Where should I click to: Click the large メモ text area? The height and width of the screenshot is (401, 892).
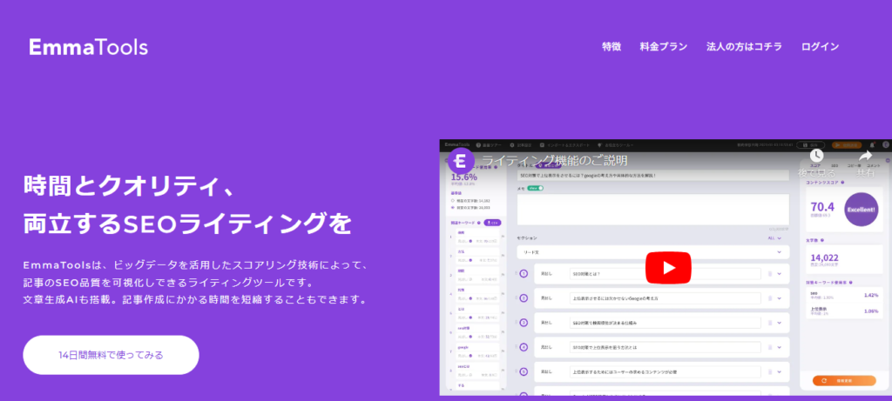[653, 210]
